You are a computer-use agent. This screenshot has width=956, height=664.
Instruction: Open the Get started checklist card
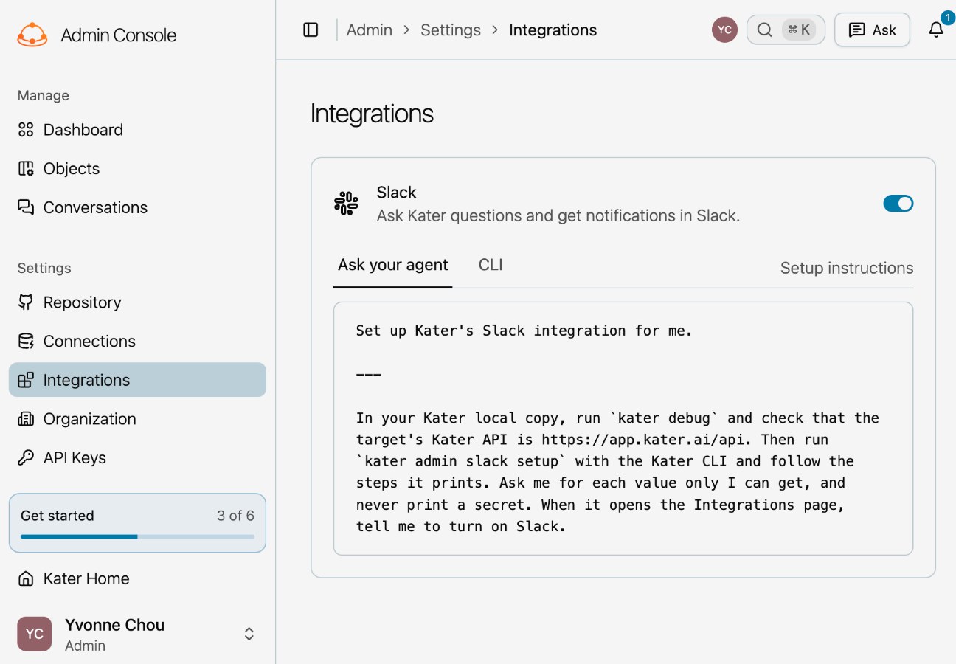[137, 523]
